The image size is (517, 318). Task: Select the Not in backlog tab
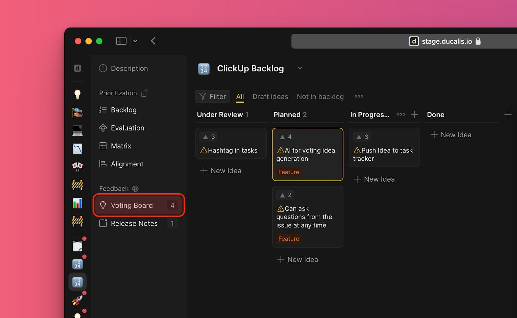(320, 97)
